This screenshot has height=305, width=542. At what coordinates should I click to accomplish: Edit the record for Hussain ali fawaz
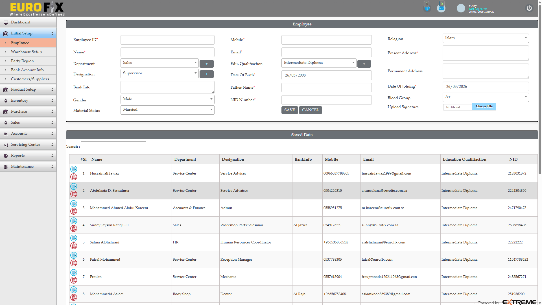(74, 169)
